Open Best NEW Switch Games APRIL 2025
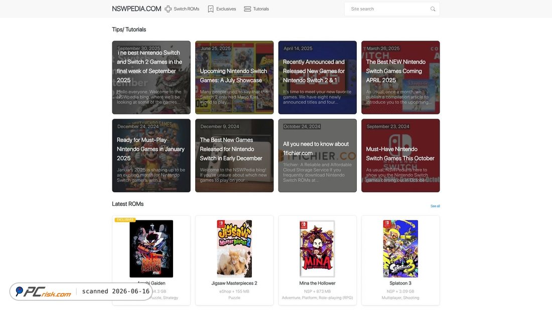The image size is (552, 310). click(x=400, y=77)
